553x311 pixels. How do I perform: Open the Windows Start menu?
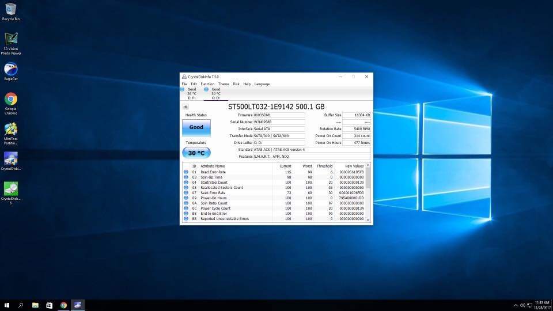tap(6, 305)
